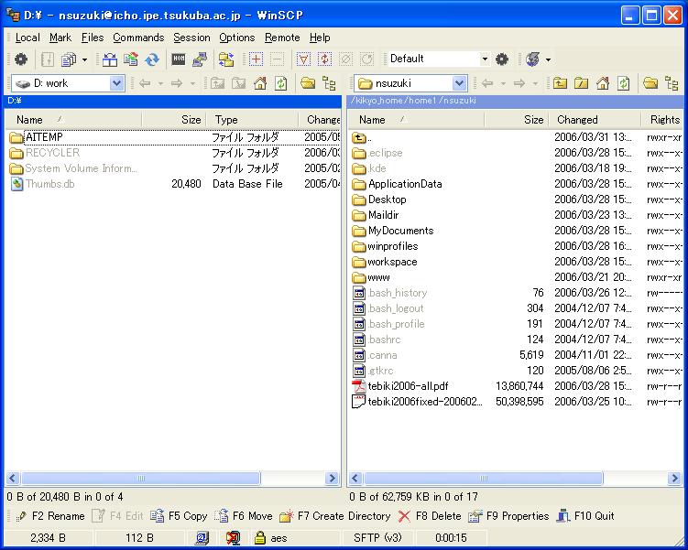
Task: Refresh the local panel directory
Action: pos(281,83)
